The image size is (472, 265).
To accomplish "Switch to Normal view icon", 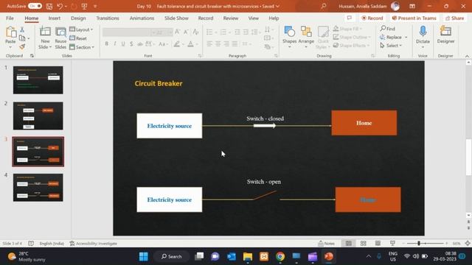I will pos(348,244).
